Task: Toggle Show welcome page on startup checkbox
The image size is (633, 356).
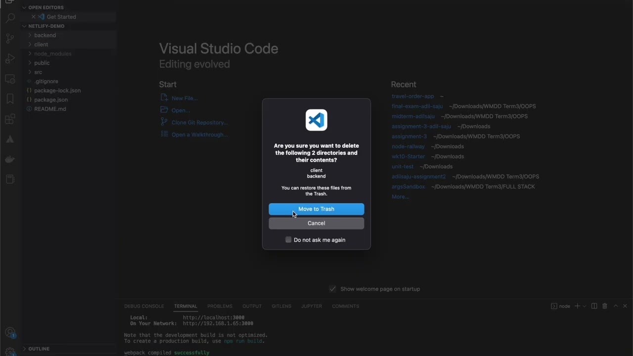Action: click(x=333, y=289)
